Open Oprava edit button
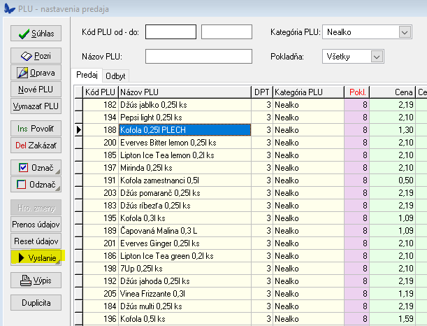The height and width of the screenshot is (326, 427). (x=36, y=72)
